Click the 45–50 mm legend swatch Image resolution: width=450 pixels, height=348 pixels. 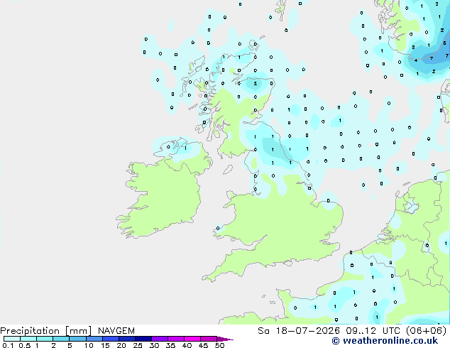click(x=209, y=339)
